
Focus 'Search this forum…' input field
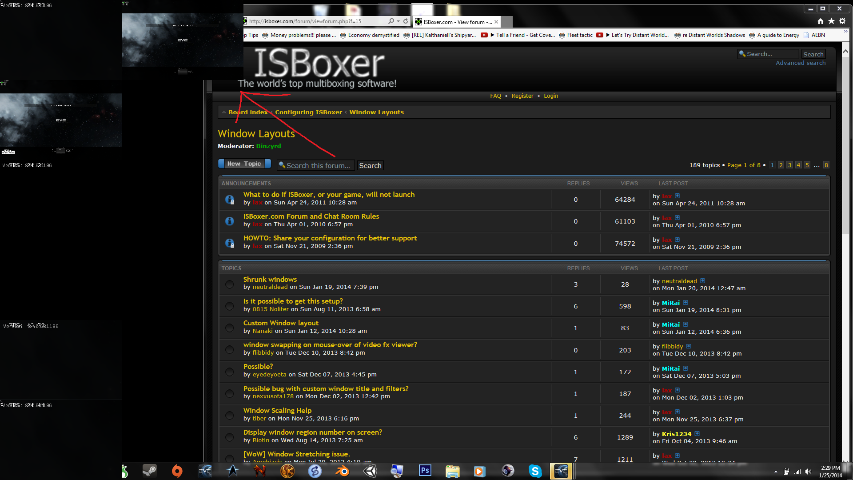tap(316, 165)
